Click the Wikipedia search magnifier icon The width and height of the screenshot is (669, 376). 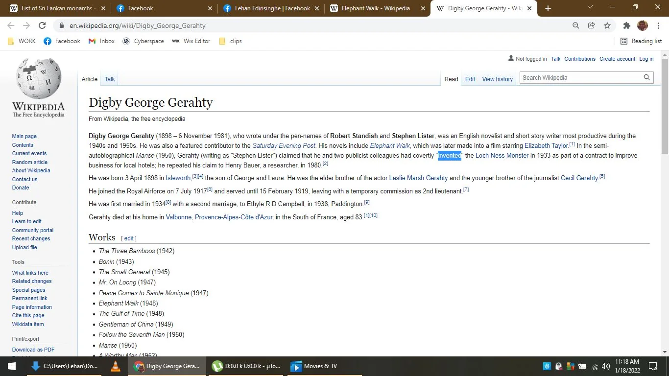647,77
